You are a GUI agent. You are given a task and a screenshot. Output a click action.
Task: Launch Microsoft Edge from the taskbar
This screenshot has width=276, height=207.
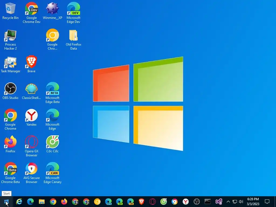pos(30,202)
